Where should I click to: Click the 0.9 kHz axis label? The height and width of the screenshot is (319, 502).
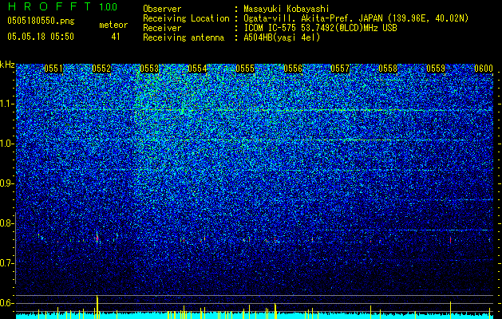point(7,183)
